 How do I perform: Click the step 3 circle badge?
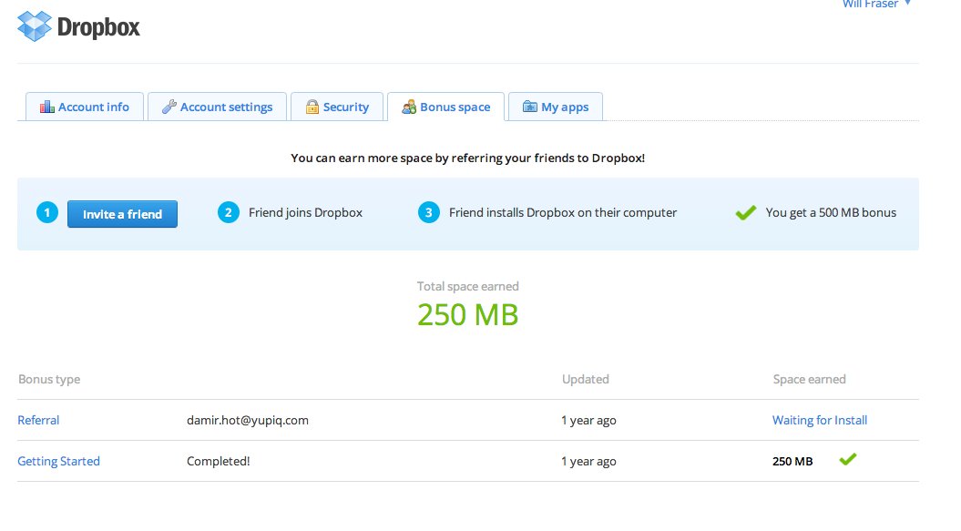429,213
